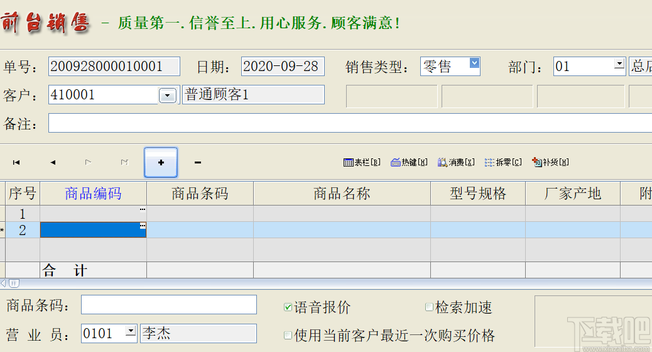Click 商品条码 column header
Image resolution: width=652 pixels, height=352 pixels.
(x=200, y=194)
